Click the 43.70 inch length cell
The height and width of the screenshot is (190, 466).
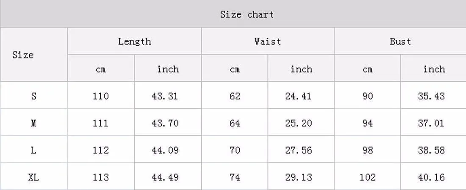click(x=168, y=122)
